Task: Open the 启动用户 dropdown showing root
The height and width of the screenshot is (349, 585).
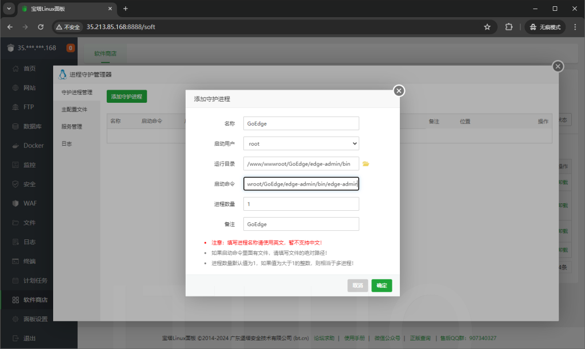Action: pyautogui.click(x=301, y=143)
